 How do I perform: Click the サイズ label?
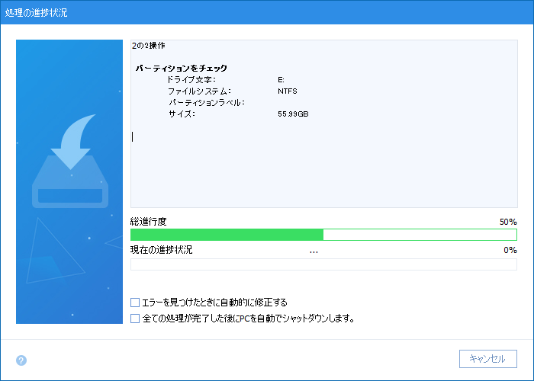tap(182, 114)
